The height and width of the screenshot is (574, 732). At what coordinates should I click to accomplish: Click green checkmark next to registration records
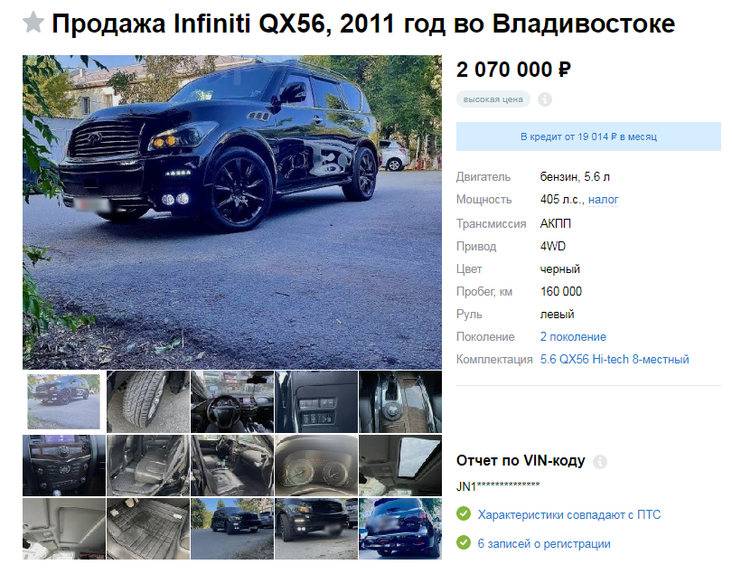(x=464, y=542)
